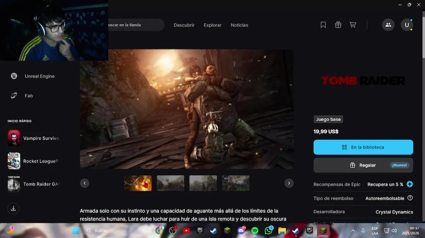Select the second screenshot thumbnail

[x=170, y=183]
